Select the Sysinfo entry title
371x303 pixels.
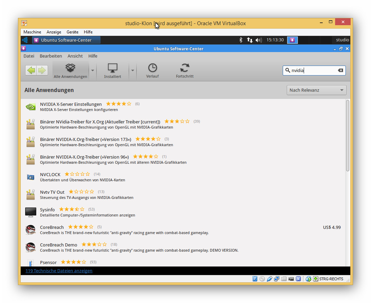coord(47,210)
